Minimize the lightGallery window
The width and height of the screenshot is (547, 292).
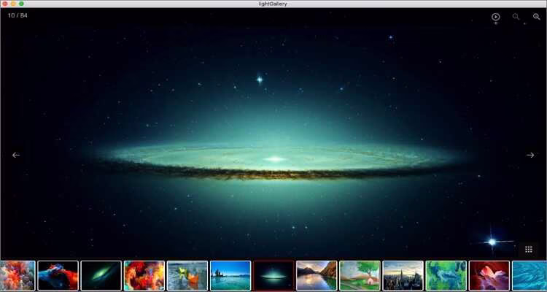13,4
